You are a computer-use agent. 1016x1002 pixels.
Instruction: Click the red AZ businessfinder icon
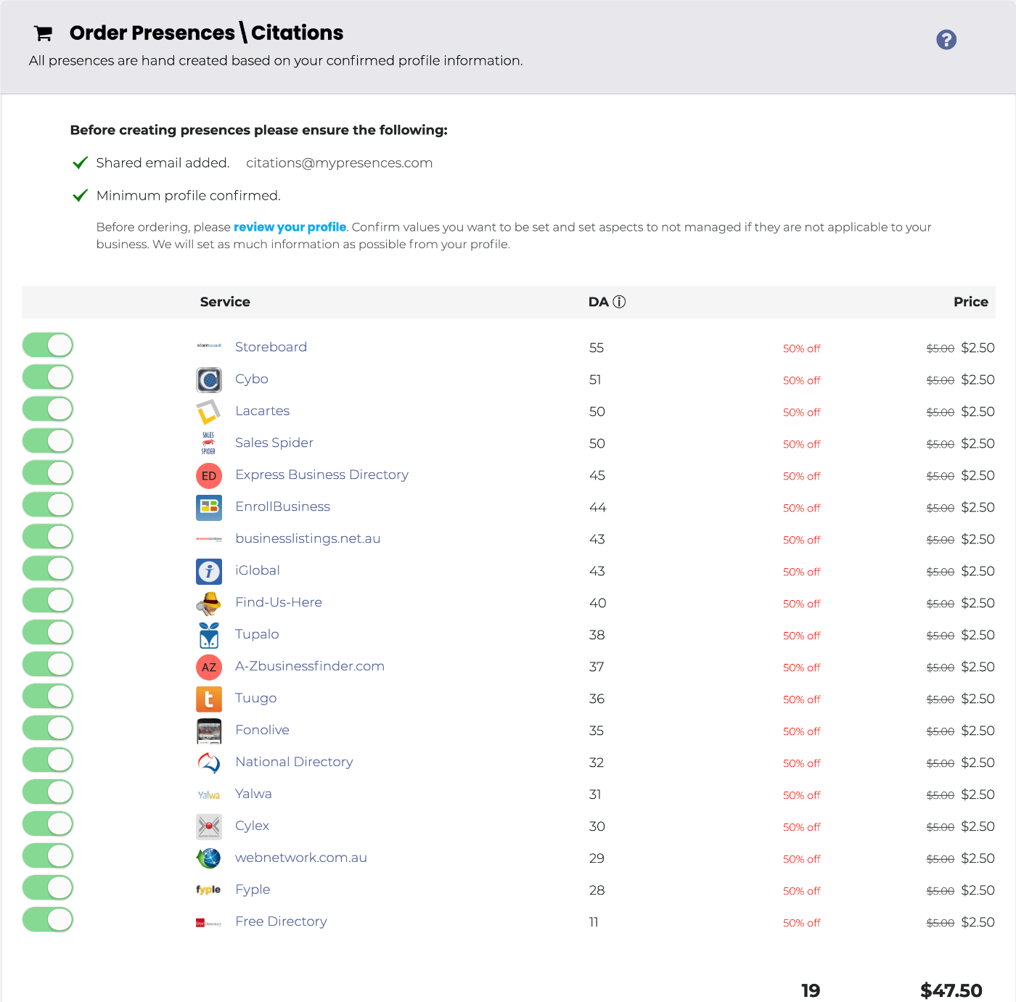pos(209,668)
